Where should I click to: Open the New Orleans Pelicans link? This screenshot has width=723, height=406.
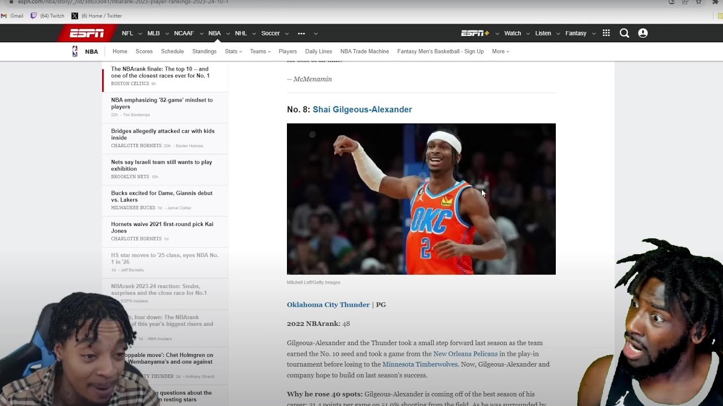point(465,354)
